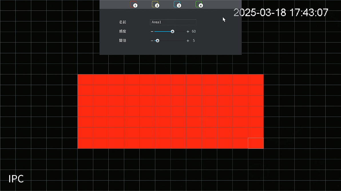The image size is (341, 191).
Task: Toggle the outlined bottom-right red grid cell
Action: [x=255, y=143]
